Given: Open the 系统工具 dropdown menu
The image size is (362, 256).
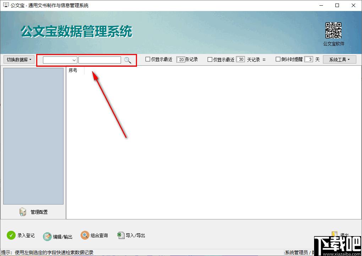Looking at the screenshot, I should click(339, 60).
